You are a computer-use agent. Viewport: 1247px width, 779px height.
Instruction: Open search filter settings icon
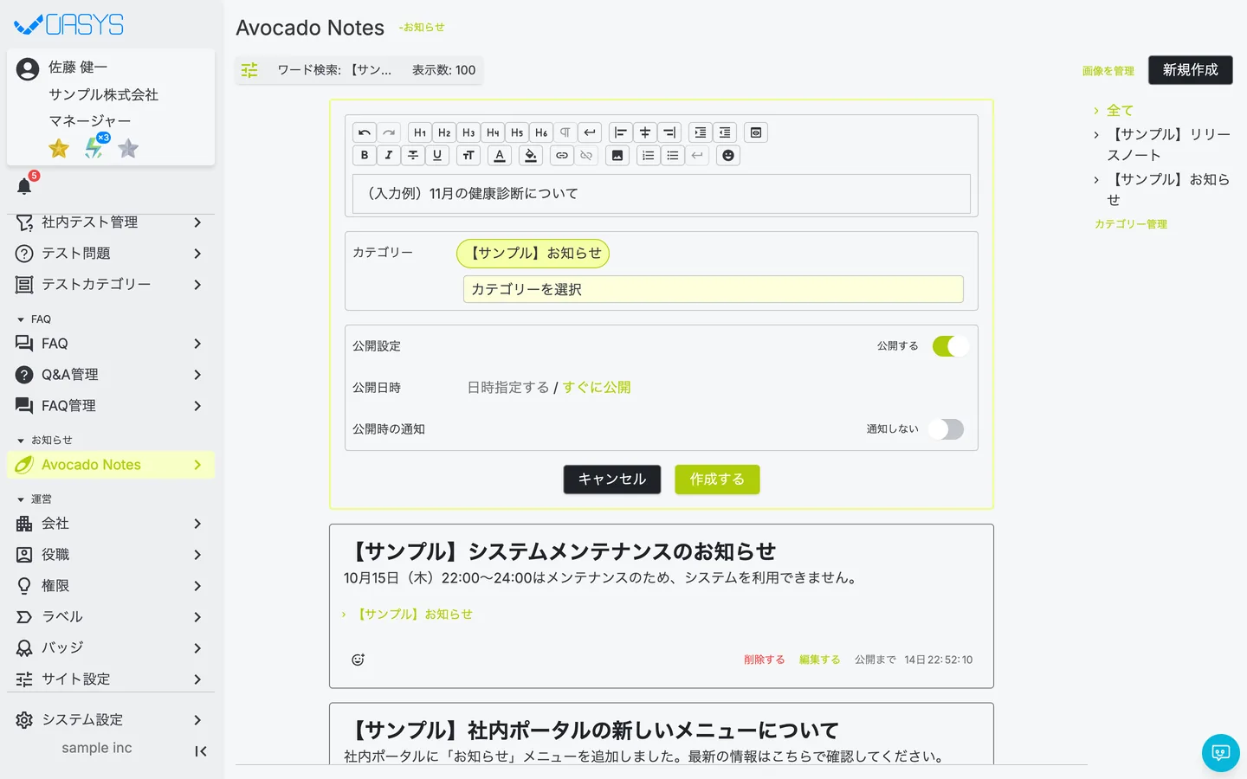point(249,70)
